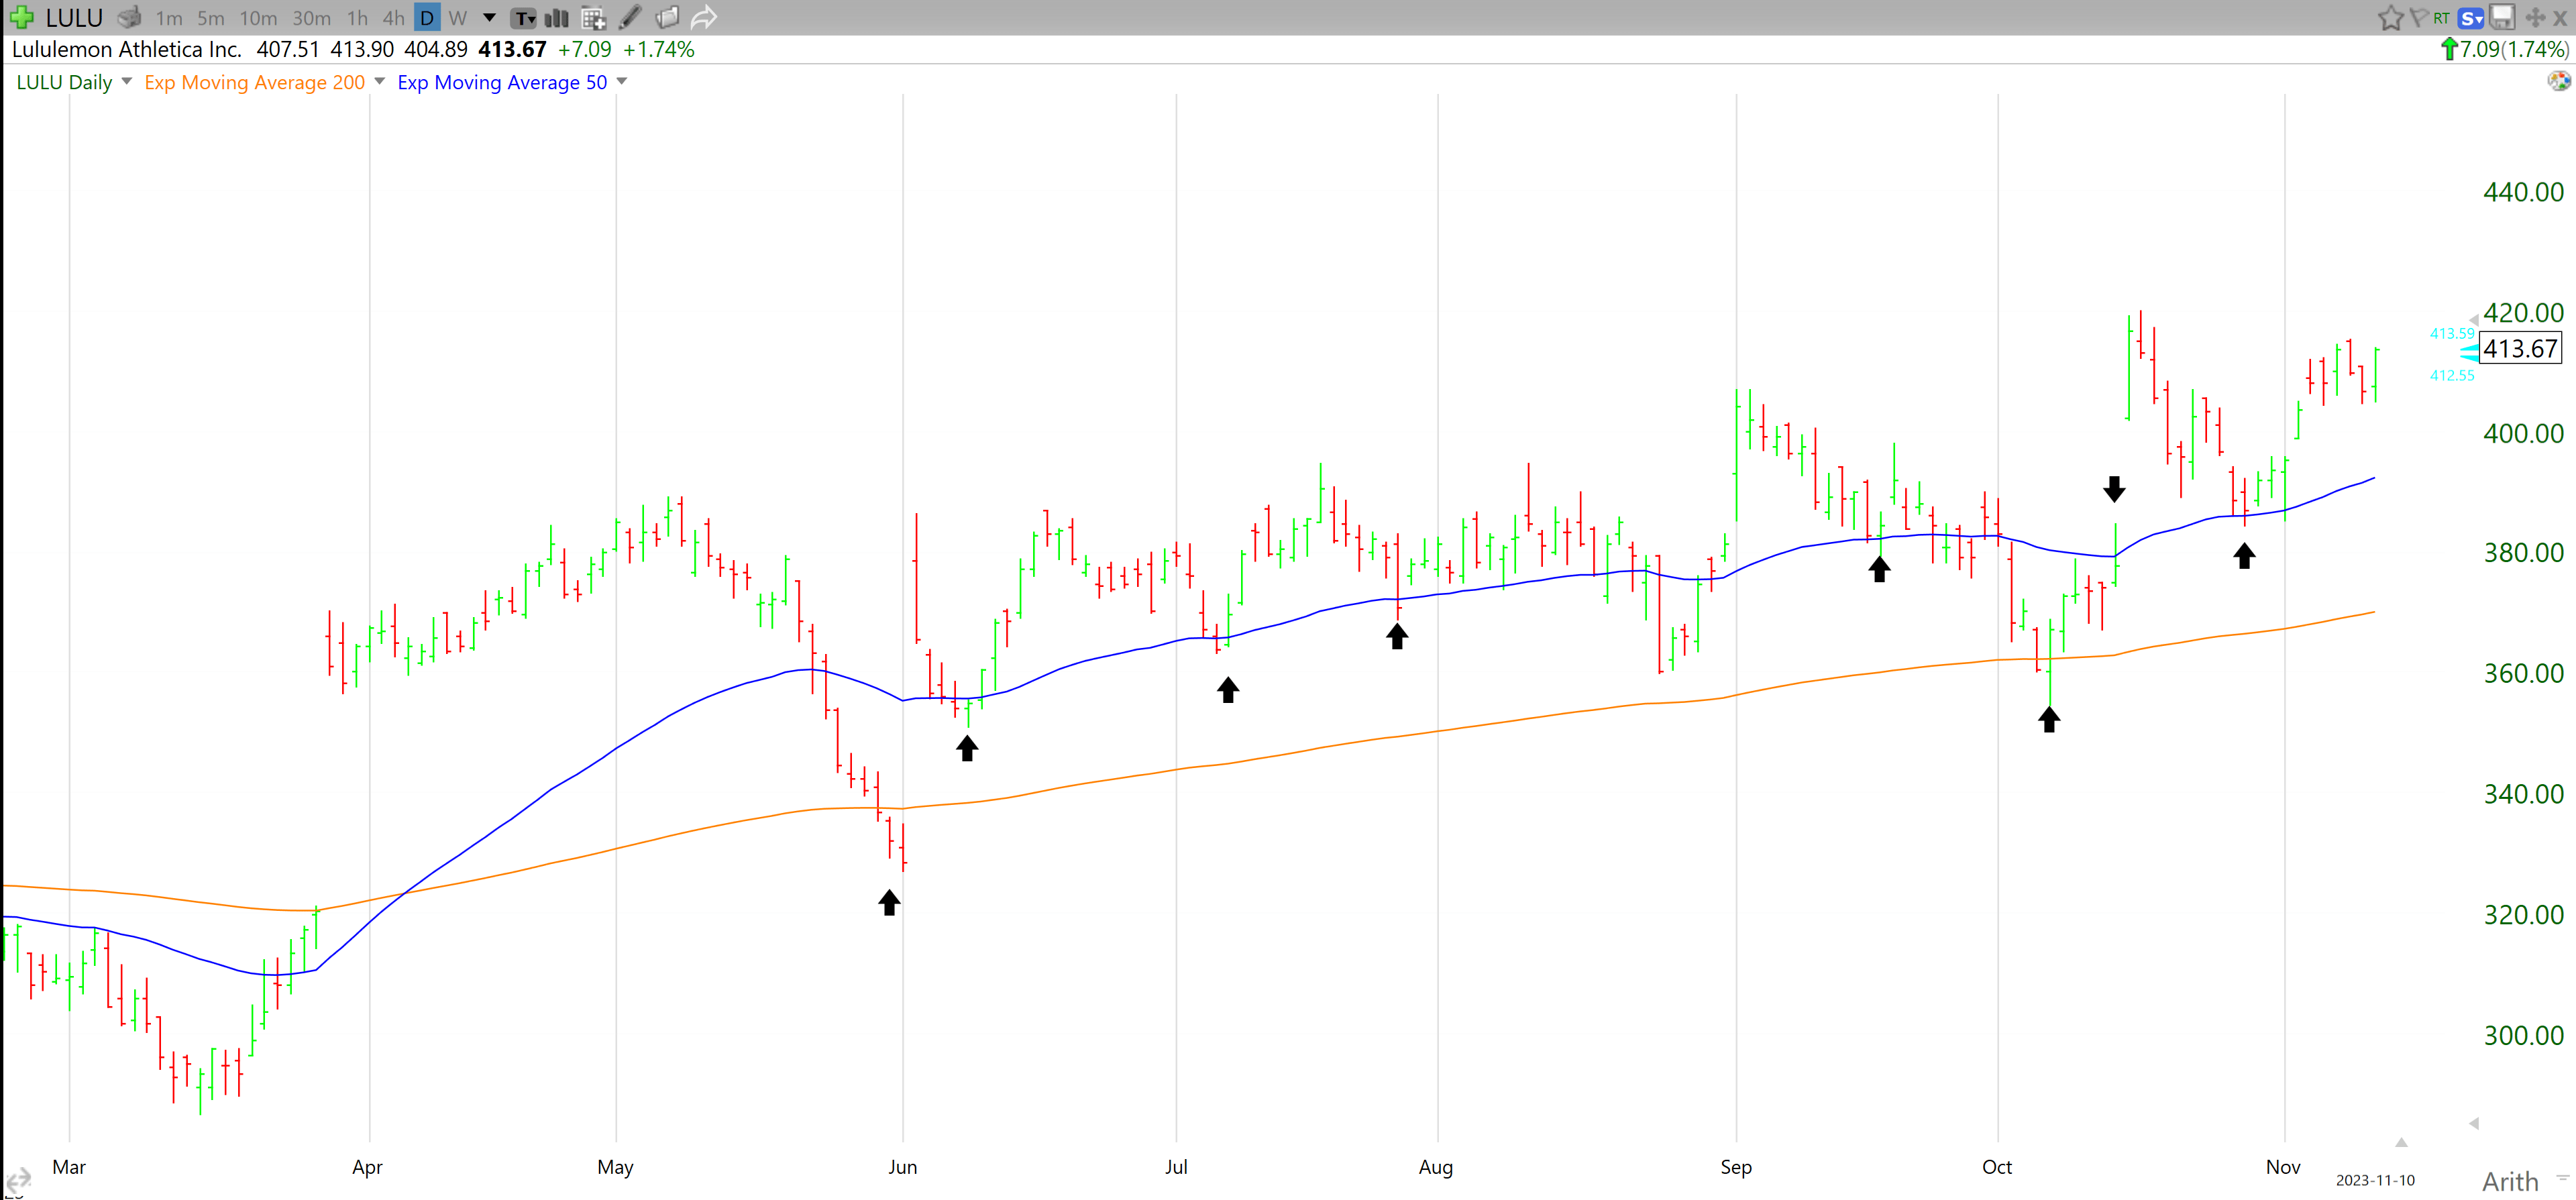Open drawing tools with the pencil icon
Viewport: 2576px width, 1200px height.
tap(629, 17)
